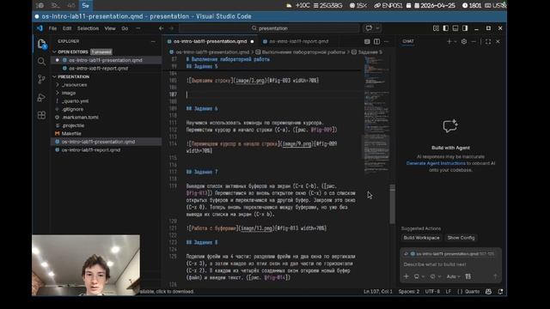Maximize the chat panel

[488, 41]
